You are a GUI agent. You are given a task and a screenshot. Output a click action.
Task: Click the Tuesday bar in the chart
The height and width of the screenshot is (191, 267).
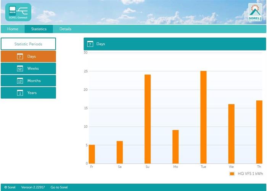[203, 117]
